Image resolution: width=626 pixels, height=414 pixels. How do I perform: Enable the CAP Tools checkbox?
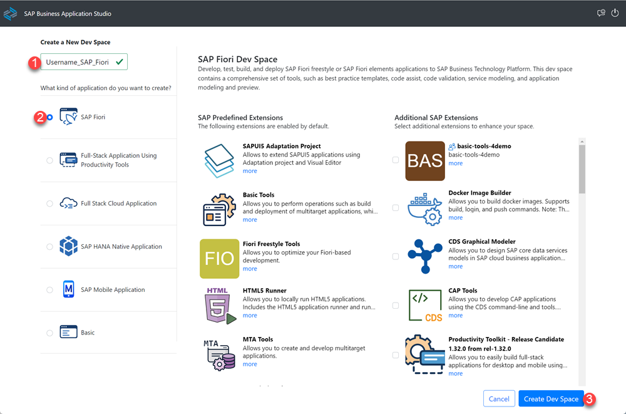[395, 306]
